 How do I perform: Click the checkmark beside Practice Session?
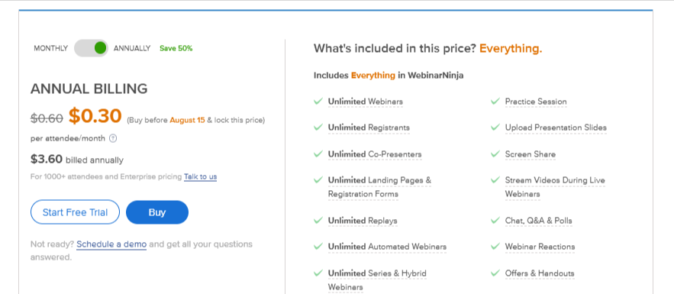(495, 102)
